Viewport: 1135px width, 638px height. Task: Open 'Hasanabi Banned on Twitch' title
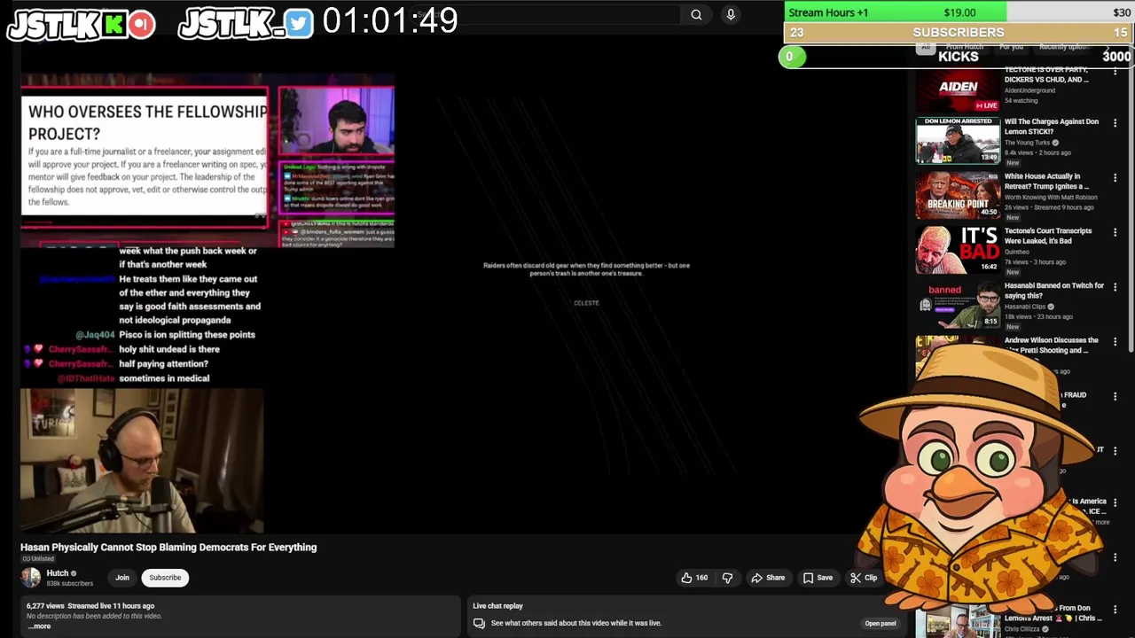(1053, 291)
